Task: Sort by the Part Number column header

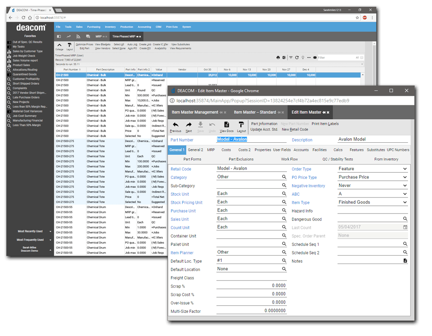Action: tap(71, 69)
